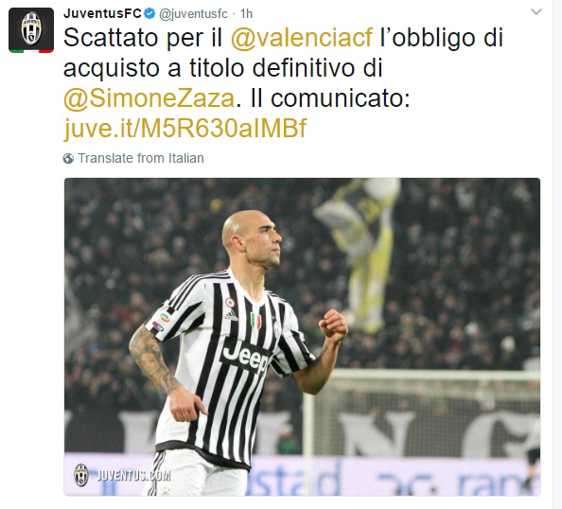Open the JuventusFC profile avatar
This screenshot has width=562, height=509.
pos(31,30)
